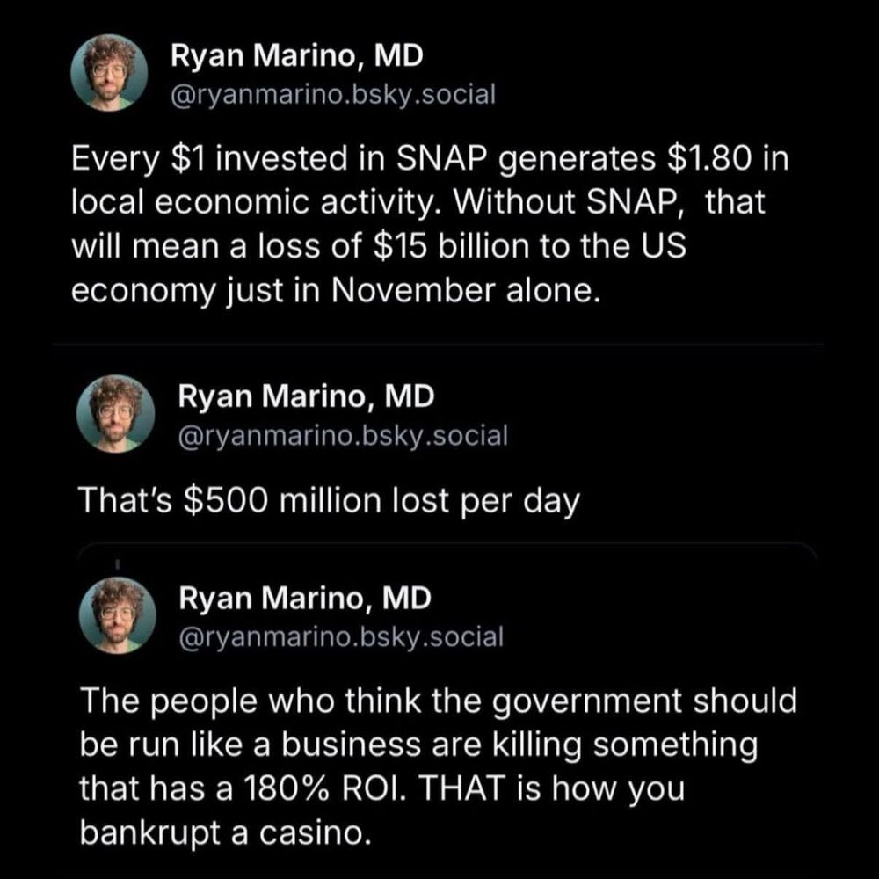Open the "That's $500 million lost per day" post
The image size is (879, 879).
point(330,501)
